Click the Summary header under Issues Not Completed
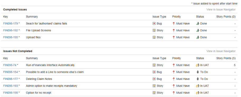This screenshot has width=241, height=97. tap(32, 58)
